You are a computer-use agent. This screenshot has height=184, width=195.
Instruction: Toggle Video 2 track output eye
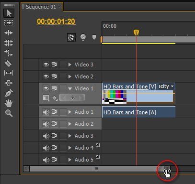[x=46, y=76]
